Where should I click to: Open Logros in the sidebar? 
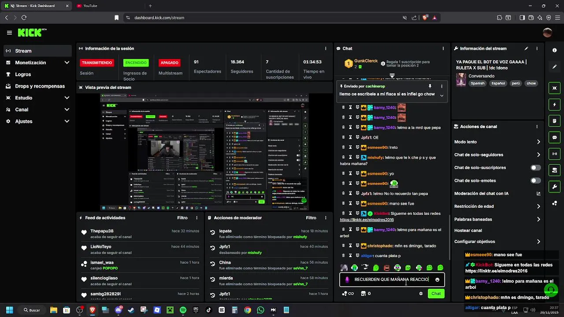coord(37,74)
